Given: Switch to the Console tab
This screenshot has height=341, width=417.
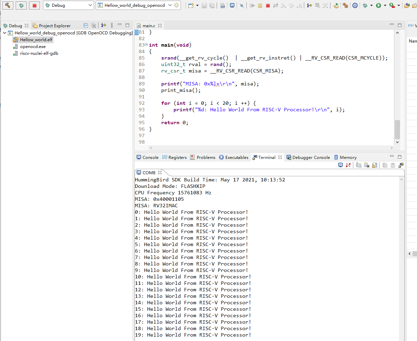Looking at the screenshot, I should pos(148,157).
